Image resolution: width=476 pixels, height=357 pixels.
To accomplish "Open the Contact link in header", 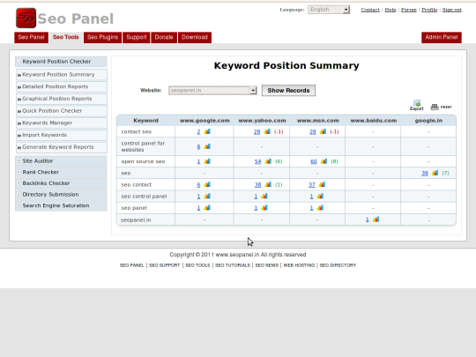I will [x=370, y=10].
